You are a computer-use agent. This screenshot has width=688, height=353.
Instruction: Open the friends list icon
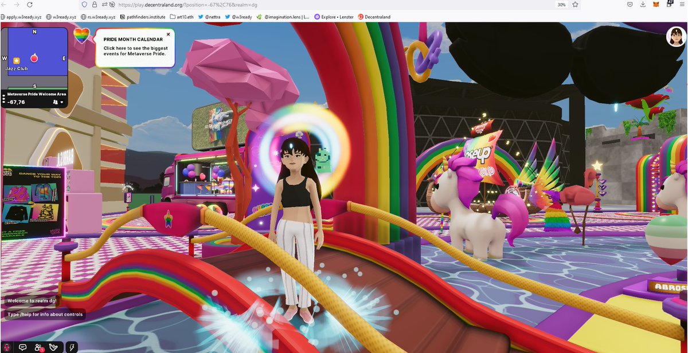coord(39,347)
